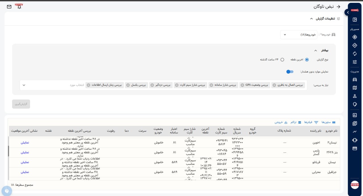Viewport: 363px width, 196px height.
Task: Toggle the نمایش موارد بدون هشدار switch
Action: (290, 72)
